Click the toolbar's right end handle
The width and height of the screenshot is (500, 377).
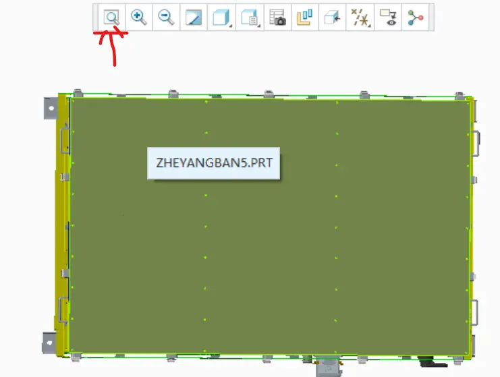point(432,18)
